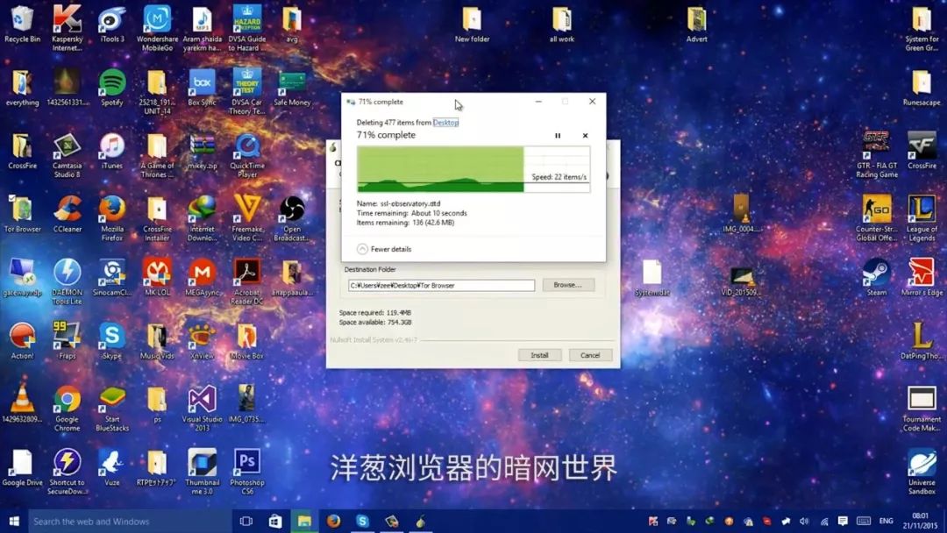Select the Mirror's Edge icon
Screen dimensions: 947x533
(x=922, y=278)
